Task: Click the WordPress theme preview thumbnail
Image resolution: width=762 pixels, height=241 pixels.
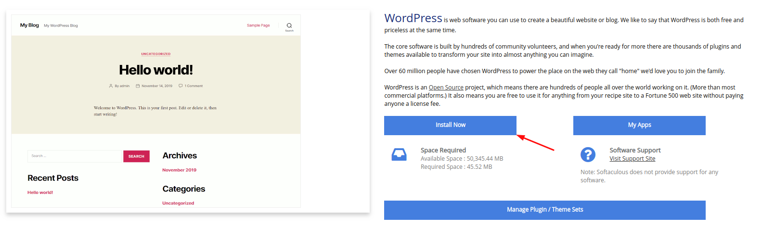Action: click(x=156, y=111)
